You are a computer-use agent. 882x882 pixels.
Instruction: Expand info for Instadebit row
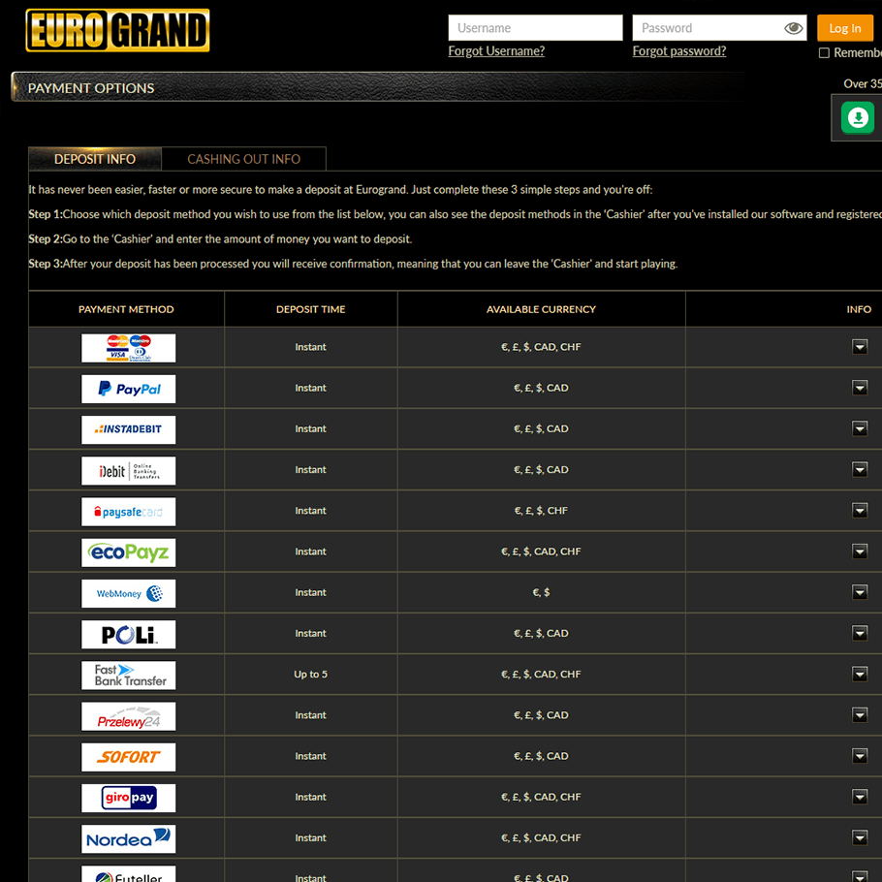[860, 428]
